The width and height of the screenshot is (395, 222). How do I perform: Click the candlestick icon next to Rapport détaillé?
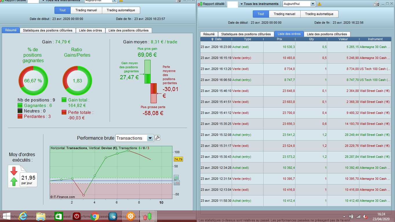(200, 4)
